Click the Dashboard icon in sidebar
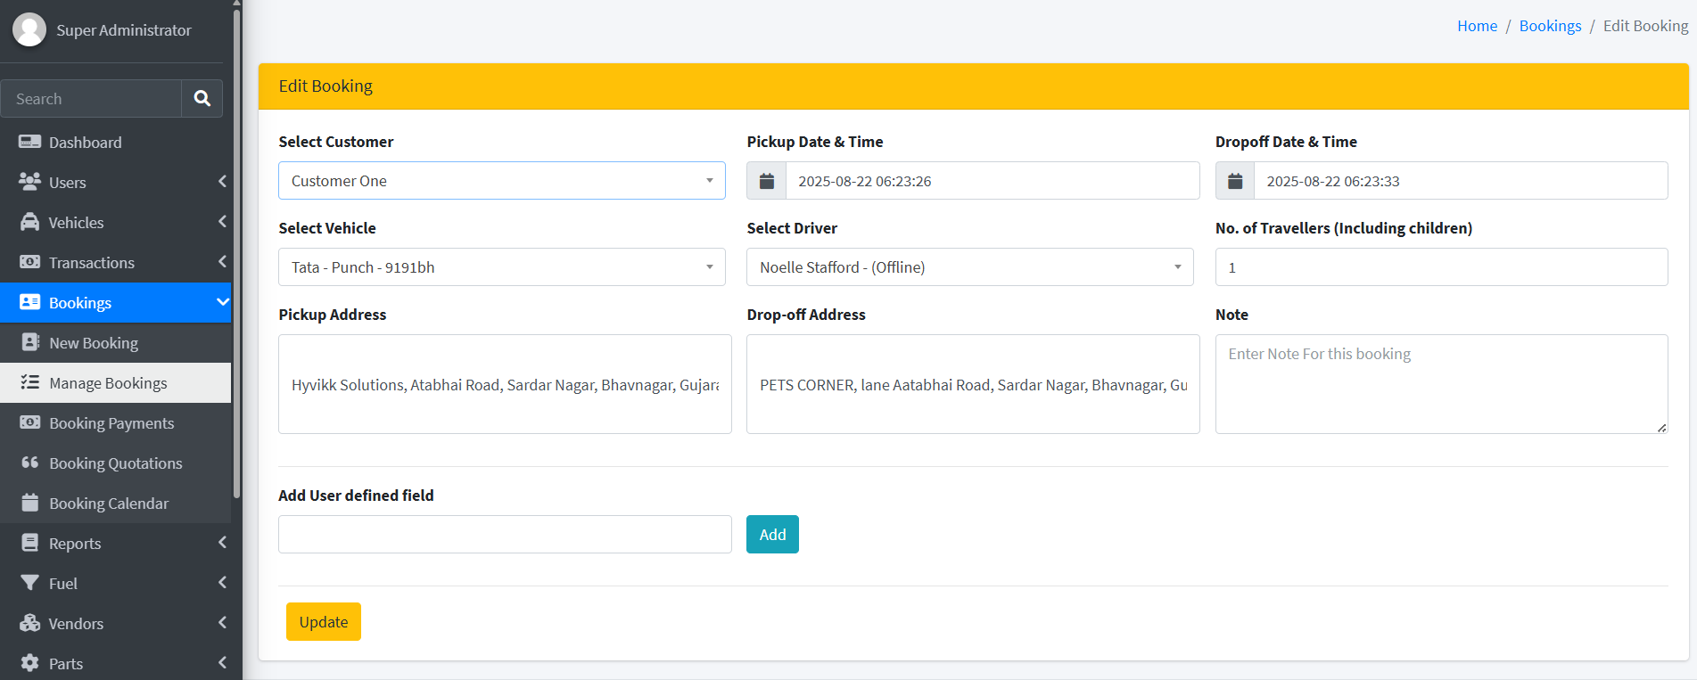Image resolution: width=1697 pixels, height=680 pixels. (29, 143)
